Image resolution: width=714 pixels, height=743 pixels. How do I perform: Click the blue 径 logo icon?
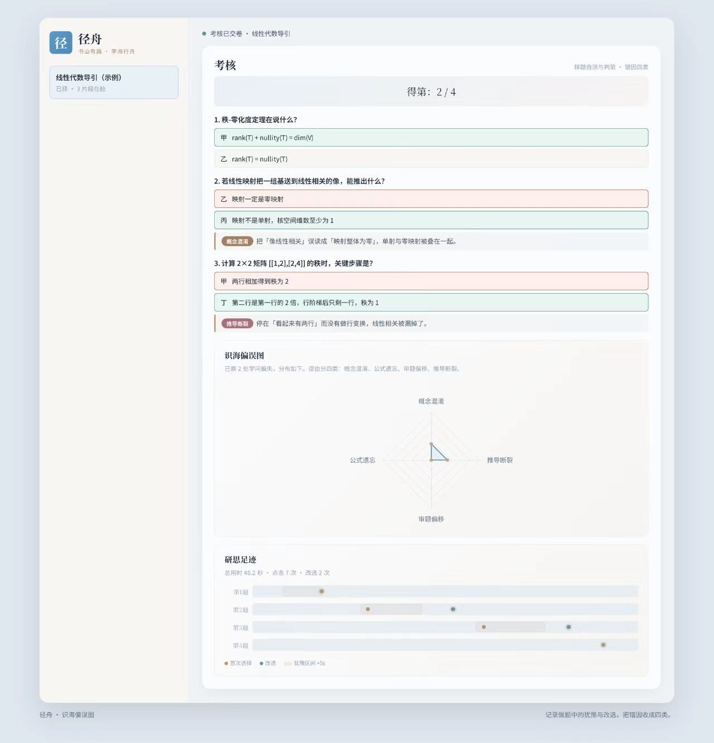pyautogui.click(x=61, y=42)
